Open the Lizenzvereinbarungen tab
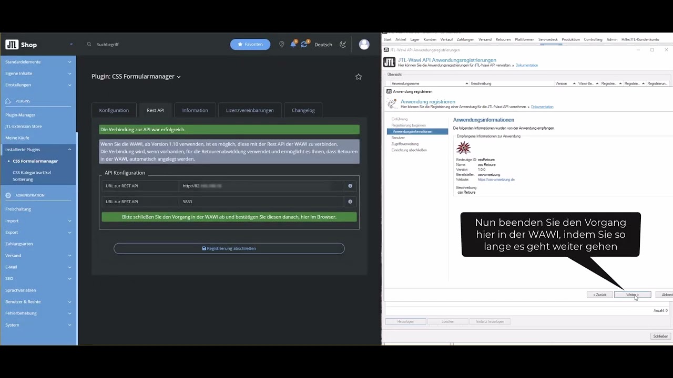This screenshot has height=378, width=673. [x=250, y=110]
